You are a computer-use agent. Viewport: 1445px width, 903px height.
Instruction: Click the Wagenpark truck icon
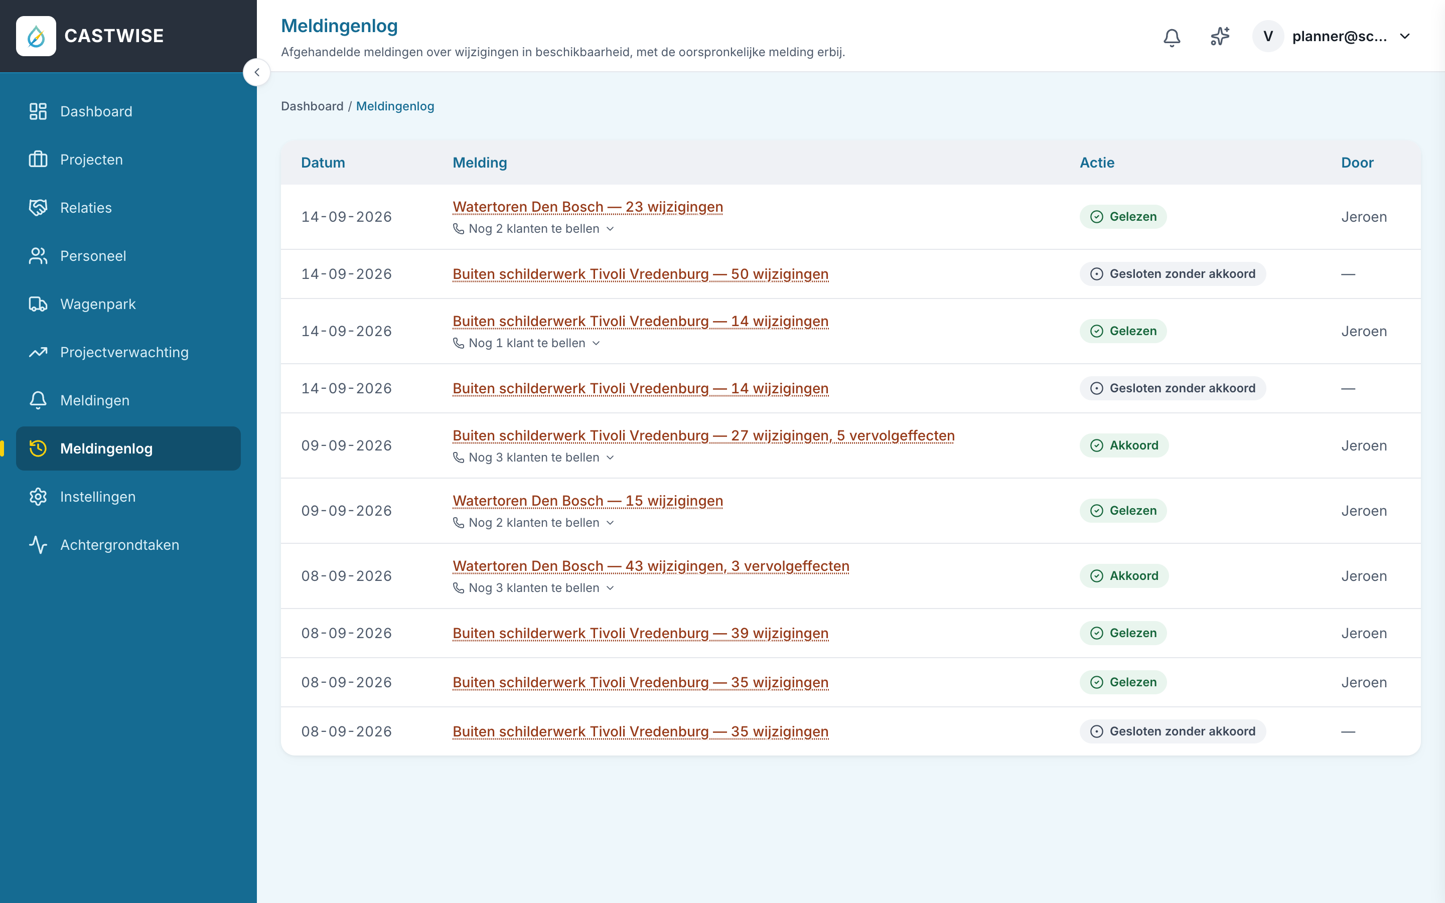click(38, 304)
